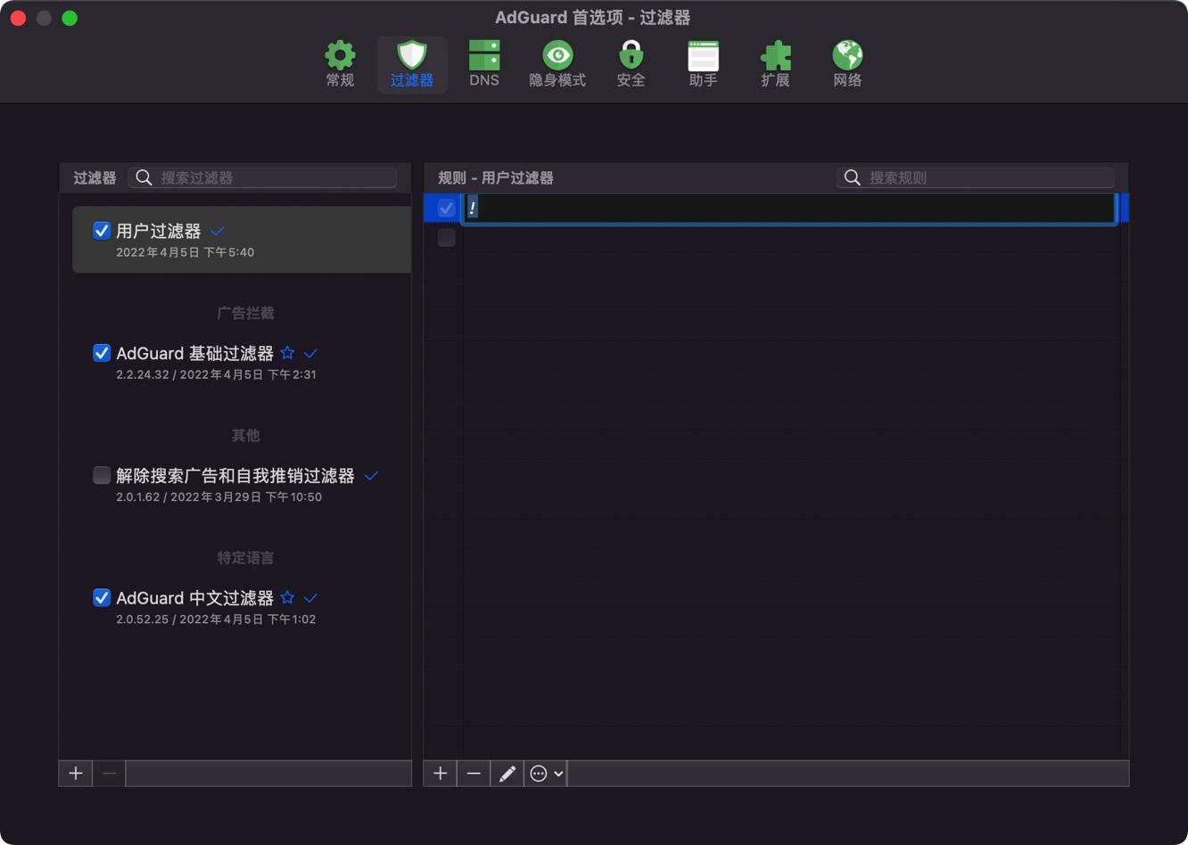The width and height of the screenshot is (1188, 845).
Task: Click the 特定语言 section header
Action: click(x=245, y=557)
